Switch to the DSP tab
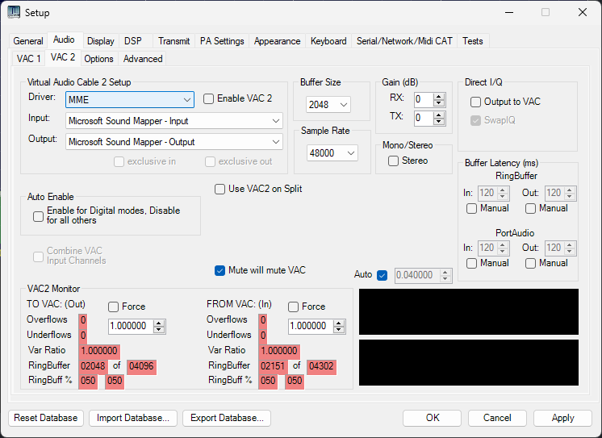The image size is (602, 438). tap(132, 41)
